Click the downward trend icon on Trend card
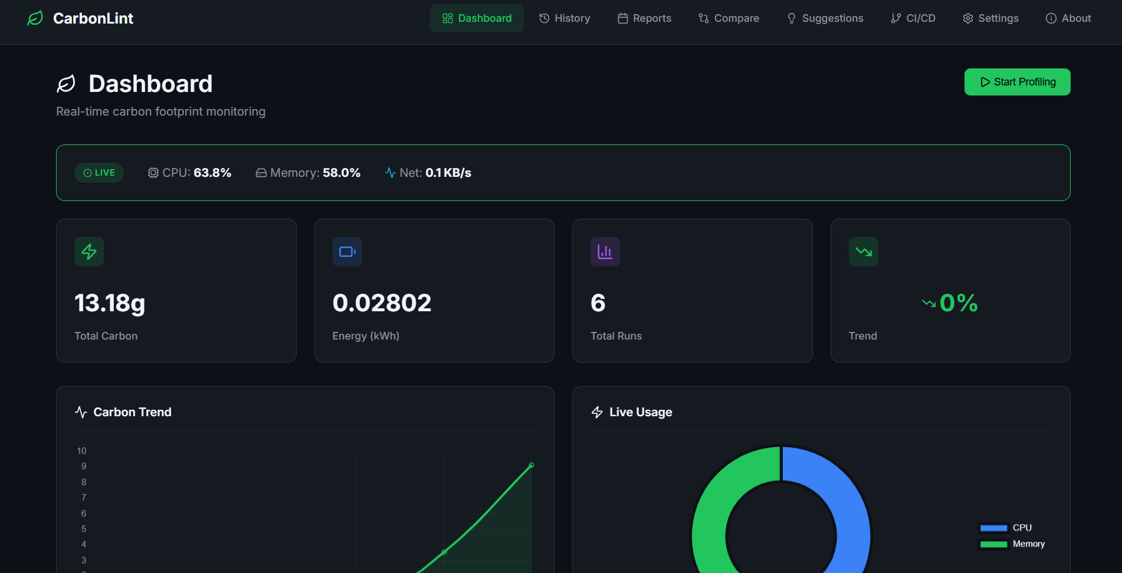 (863, 251)
